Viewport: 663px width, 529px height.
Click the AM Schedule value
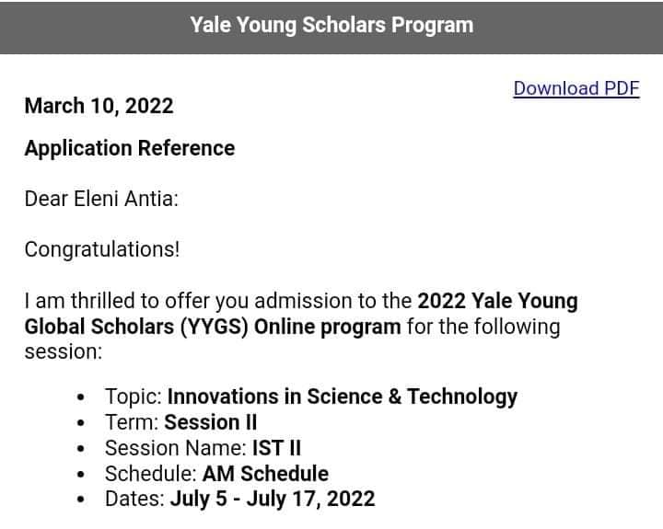click(x=265, y=474)
